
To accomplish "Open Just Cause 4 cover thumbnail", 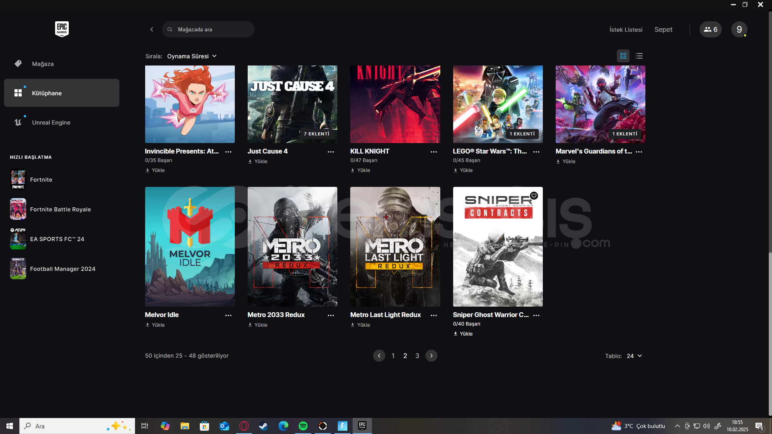I will [x=292, y=104].
